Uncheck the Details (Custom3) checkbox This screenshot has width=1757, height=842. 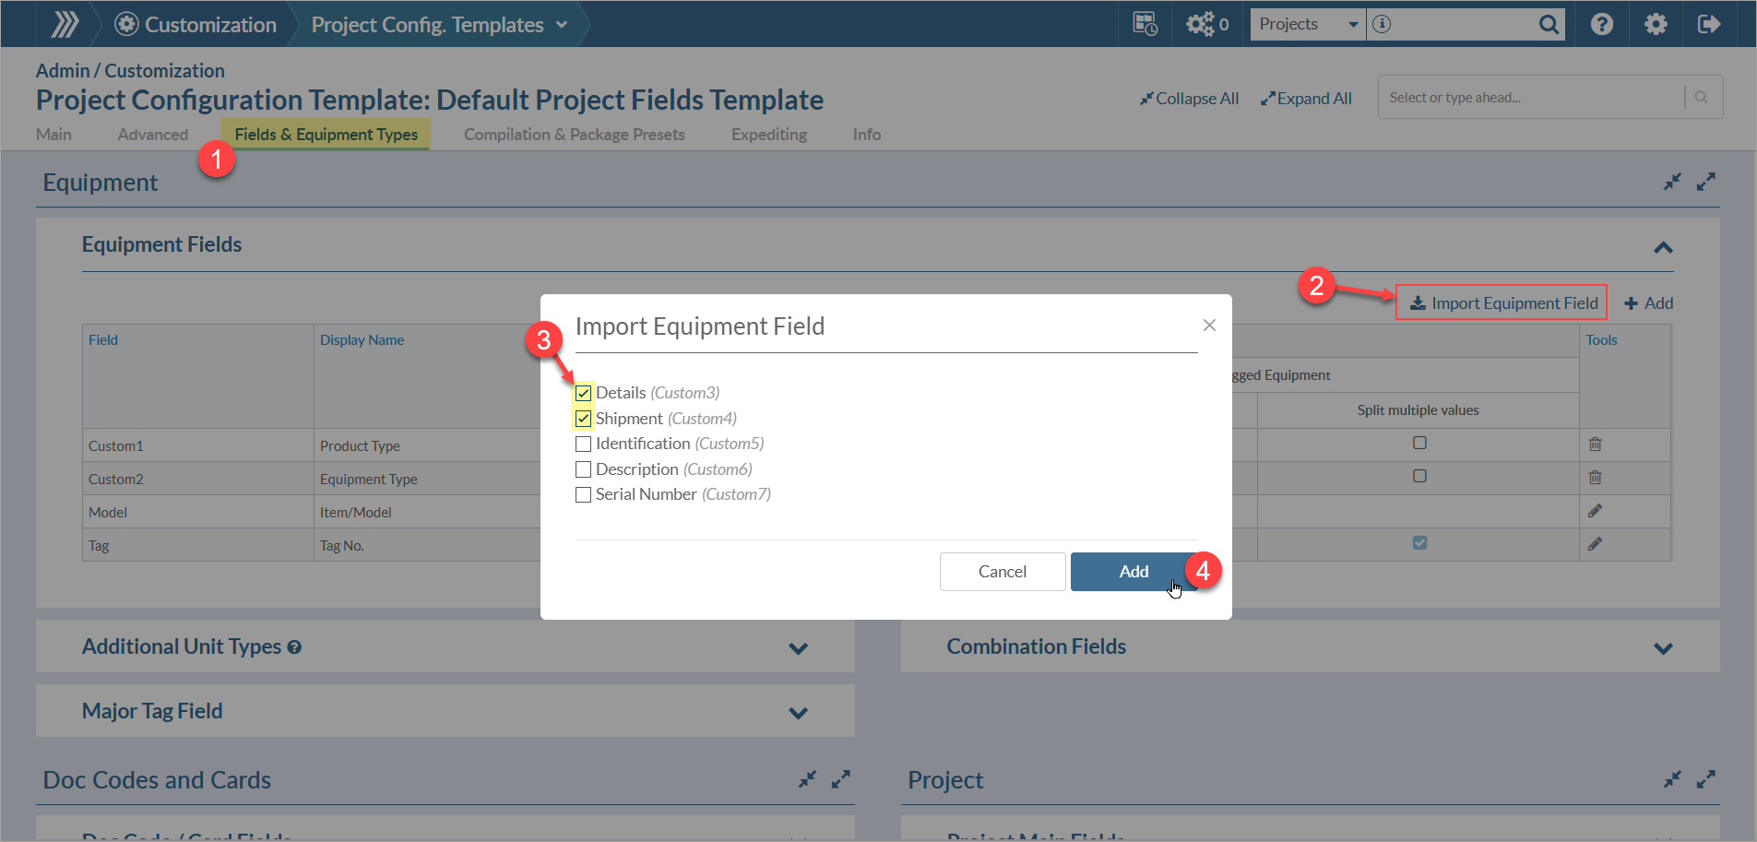pos(583,393)
